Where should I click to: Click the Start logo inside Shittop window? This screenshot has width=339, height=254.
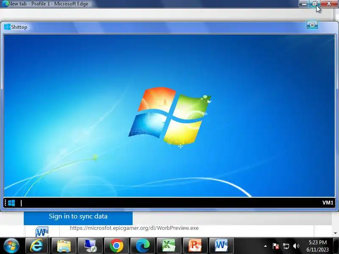(11, 203)
